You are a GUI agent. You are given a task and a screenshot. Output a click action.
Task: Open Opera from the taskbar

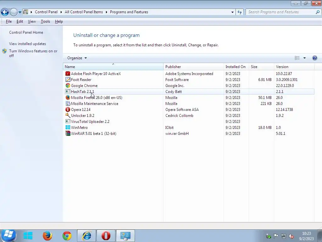tap(106, 236)
